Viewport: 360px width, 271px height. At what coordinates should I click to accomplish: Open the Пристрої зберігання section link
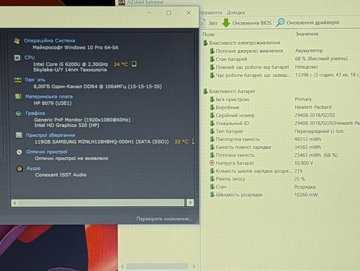[50, 135]
